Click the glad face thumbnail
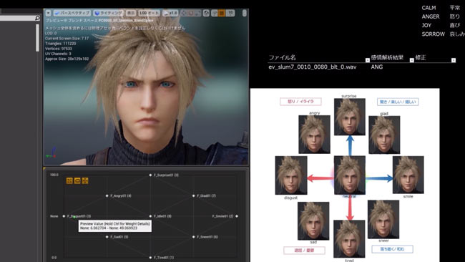465x262 pixels. 384,135
